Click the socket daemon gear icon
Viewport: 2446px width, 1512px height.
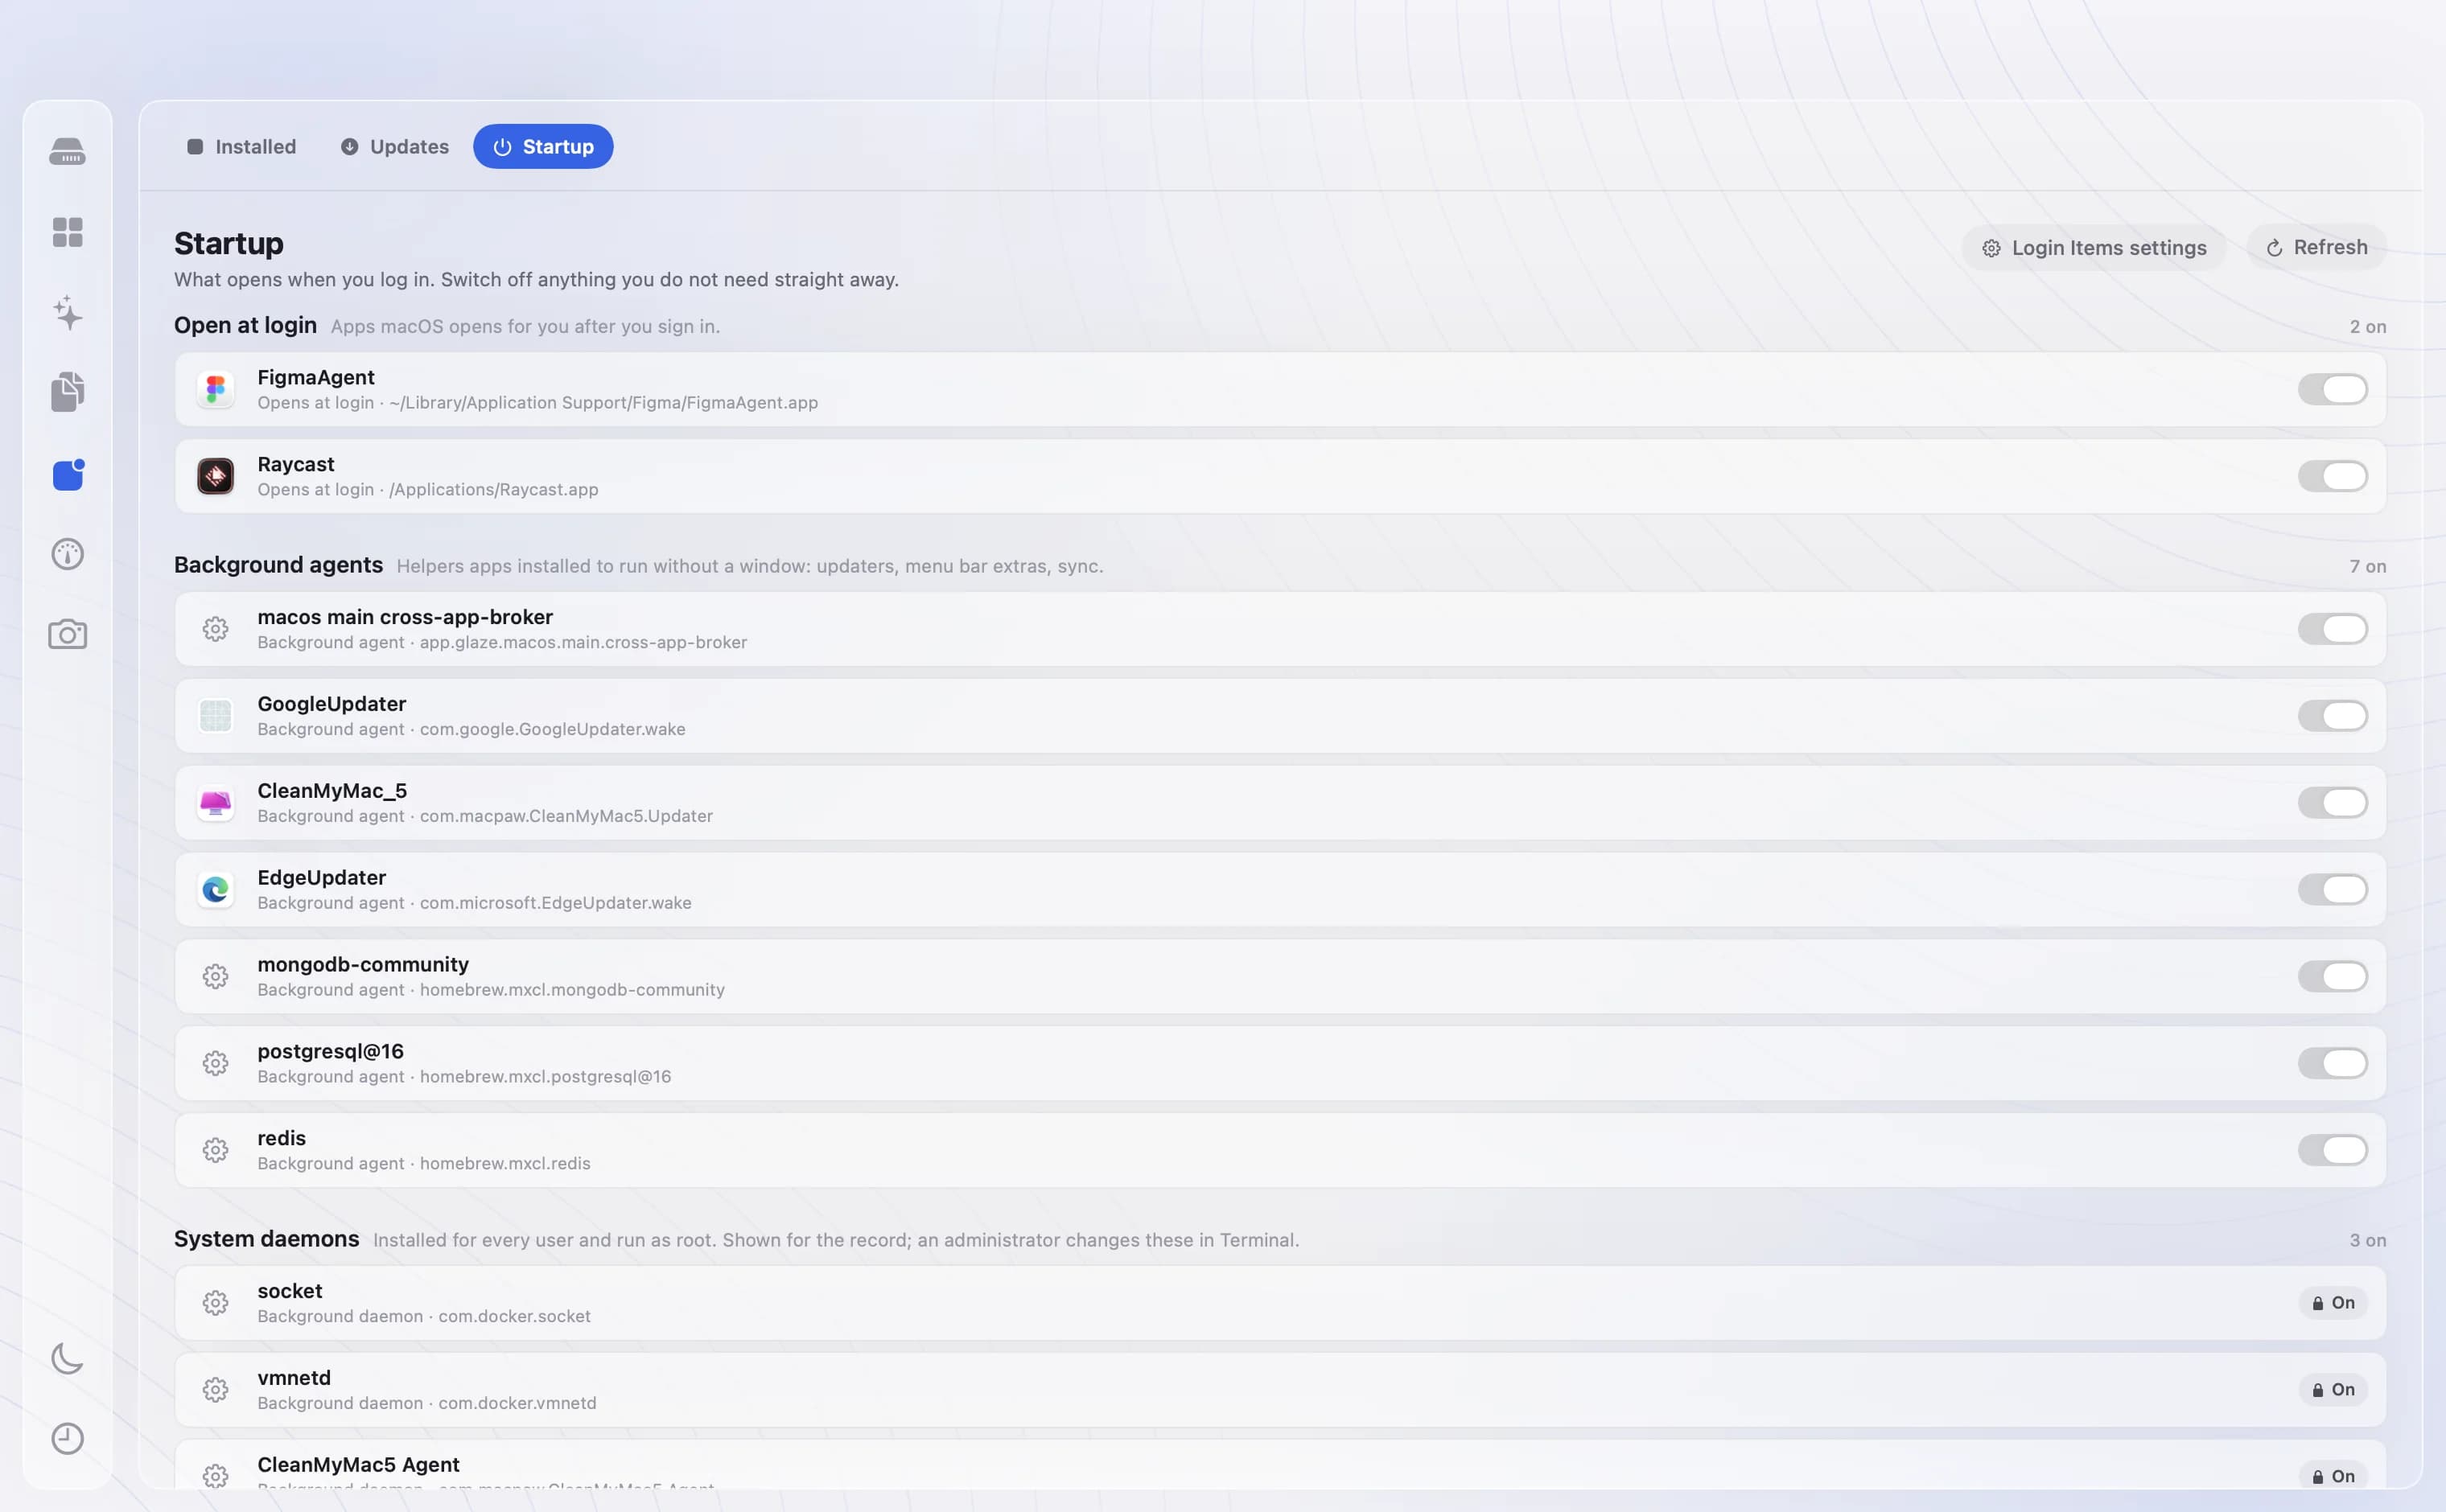pos(215,1303)
